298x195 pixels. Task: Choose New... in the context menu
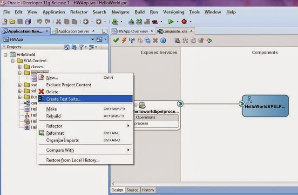tap(85, 78)
